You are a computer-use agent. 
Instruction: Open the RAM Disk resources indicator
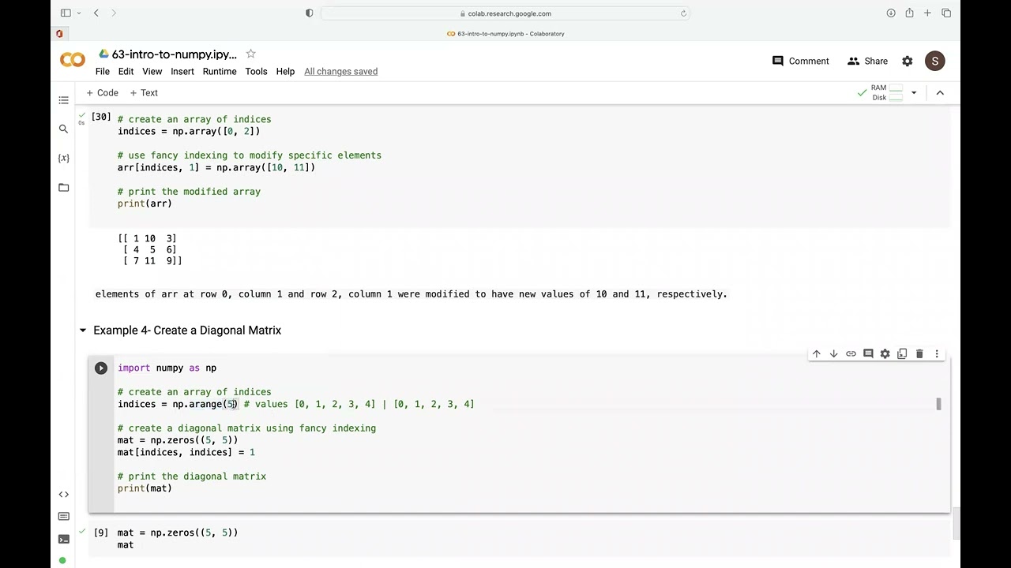pos(887,92)
